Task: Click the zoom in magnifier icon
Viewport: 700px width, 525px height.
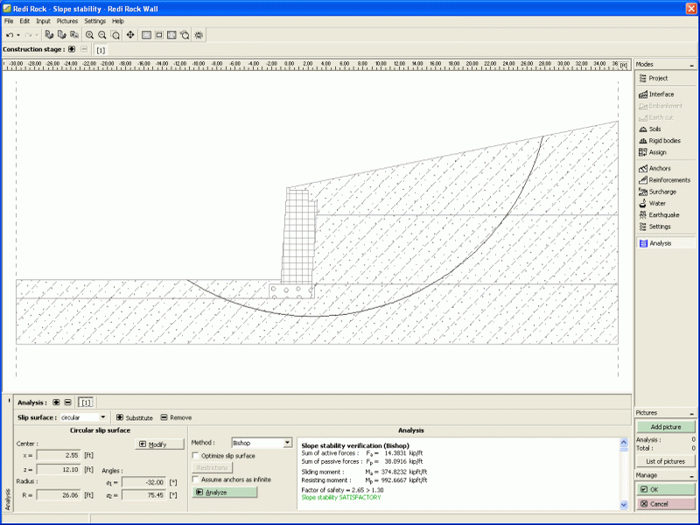Action: (x=89, y=35)
